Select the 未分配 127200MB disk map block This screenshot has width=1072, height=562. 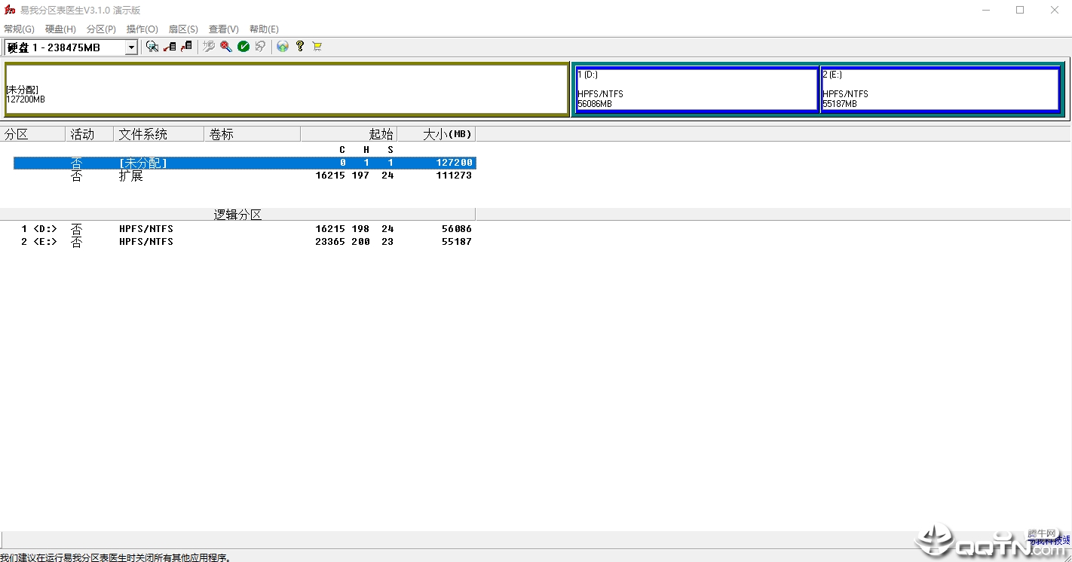tap(286, 90)
